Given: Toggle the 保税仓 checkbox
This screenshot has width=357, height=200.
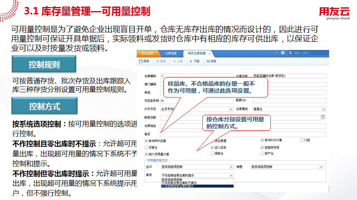Looking at the screenshot, I should pyautogui.click(x=212, y=153).
